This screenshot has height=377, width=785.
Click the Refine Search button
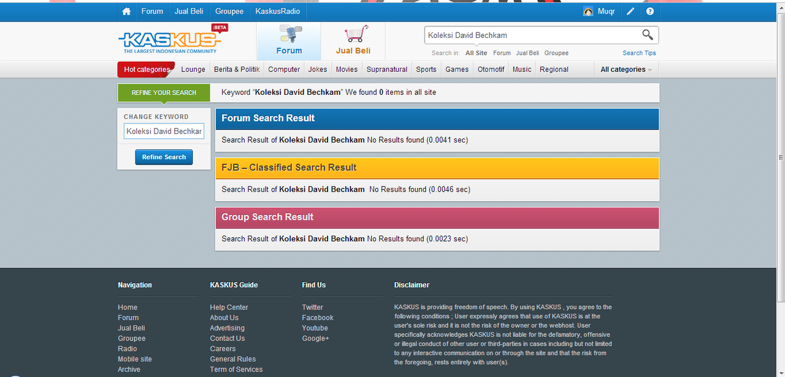[164, 157]
